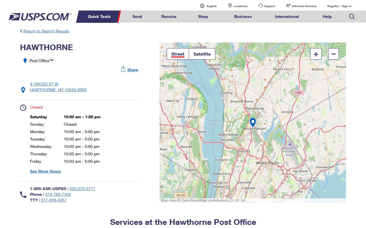Click the Locations link text
366x228 pixels.
pyautogui.click(x=240, y=6)
